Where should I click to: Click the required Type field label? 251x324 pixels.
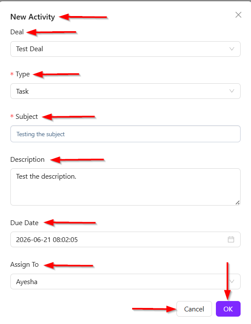23,74
